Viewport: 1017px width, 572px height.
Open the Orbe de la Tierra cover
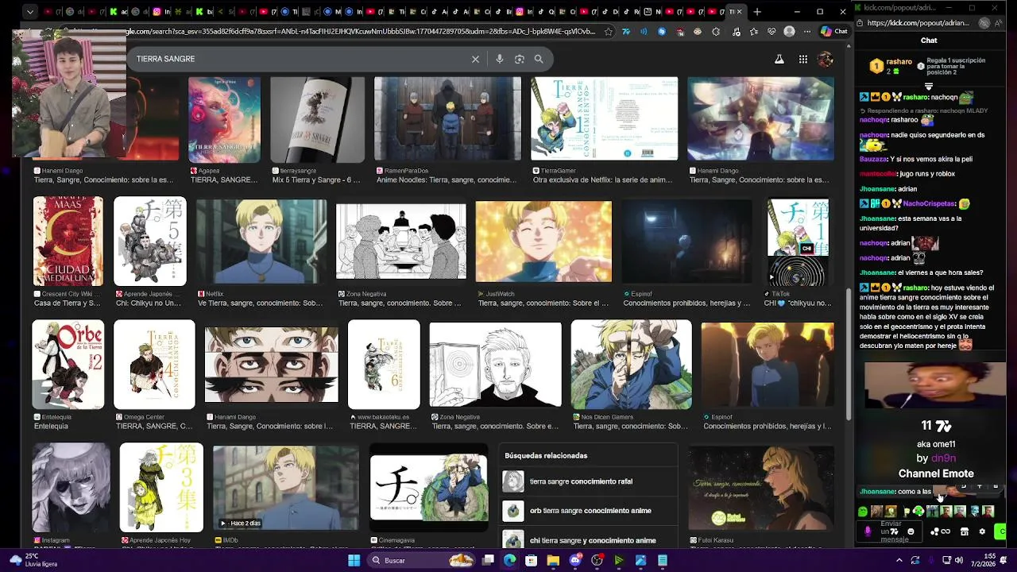click(68, 365)
